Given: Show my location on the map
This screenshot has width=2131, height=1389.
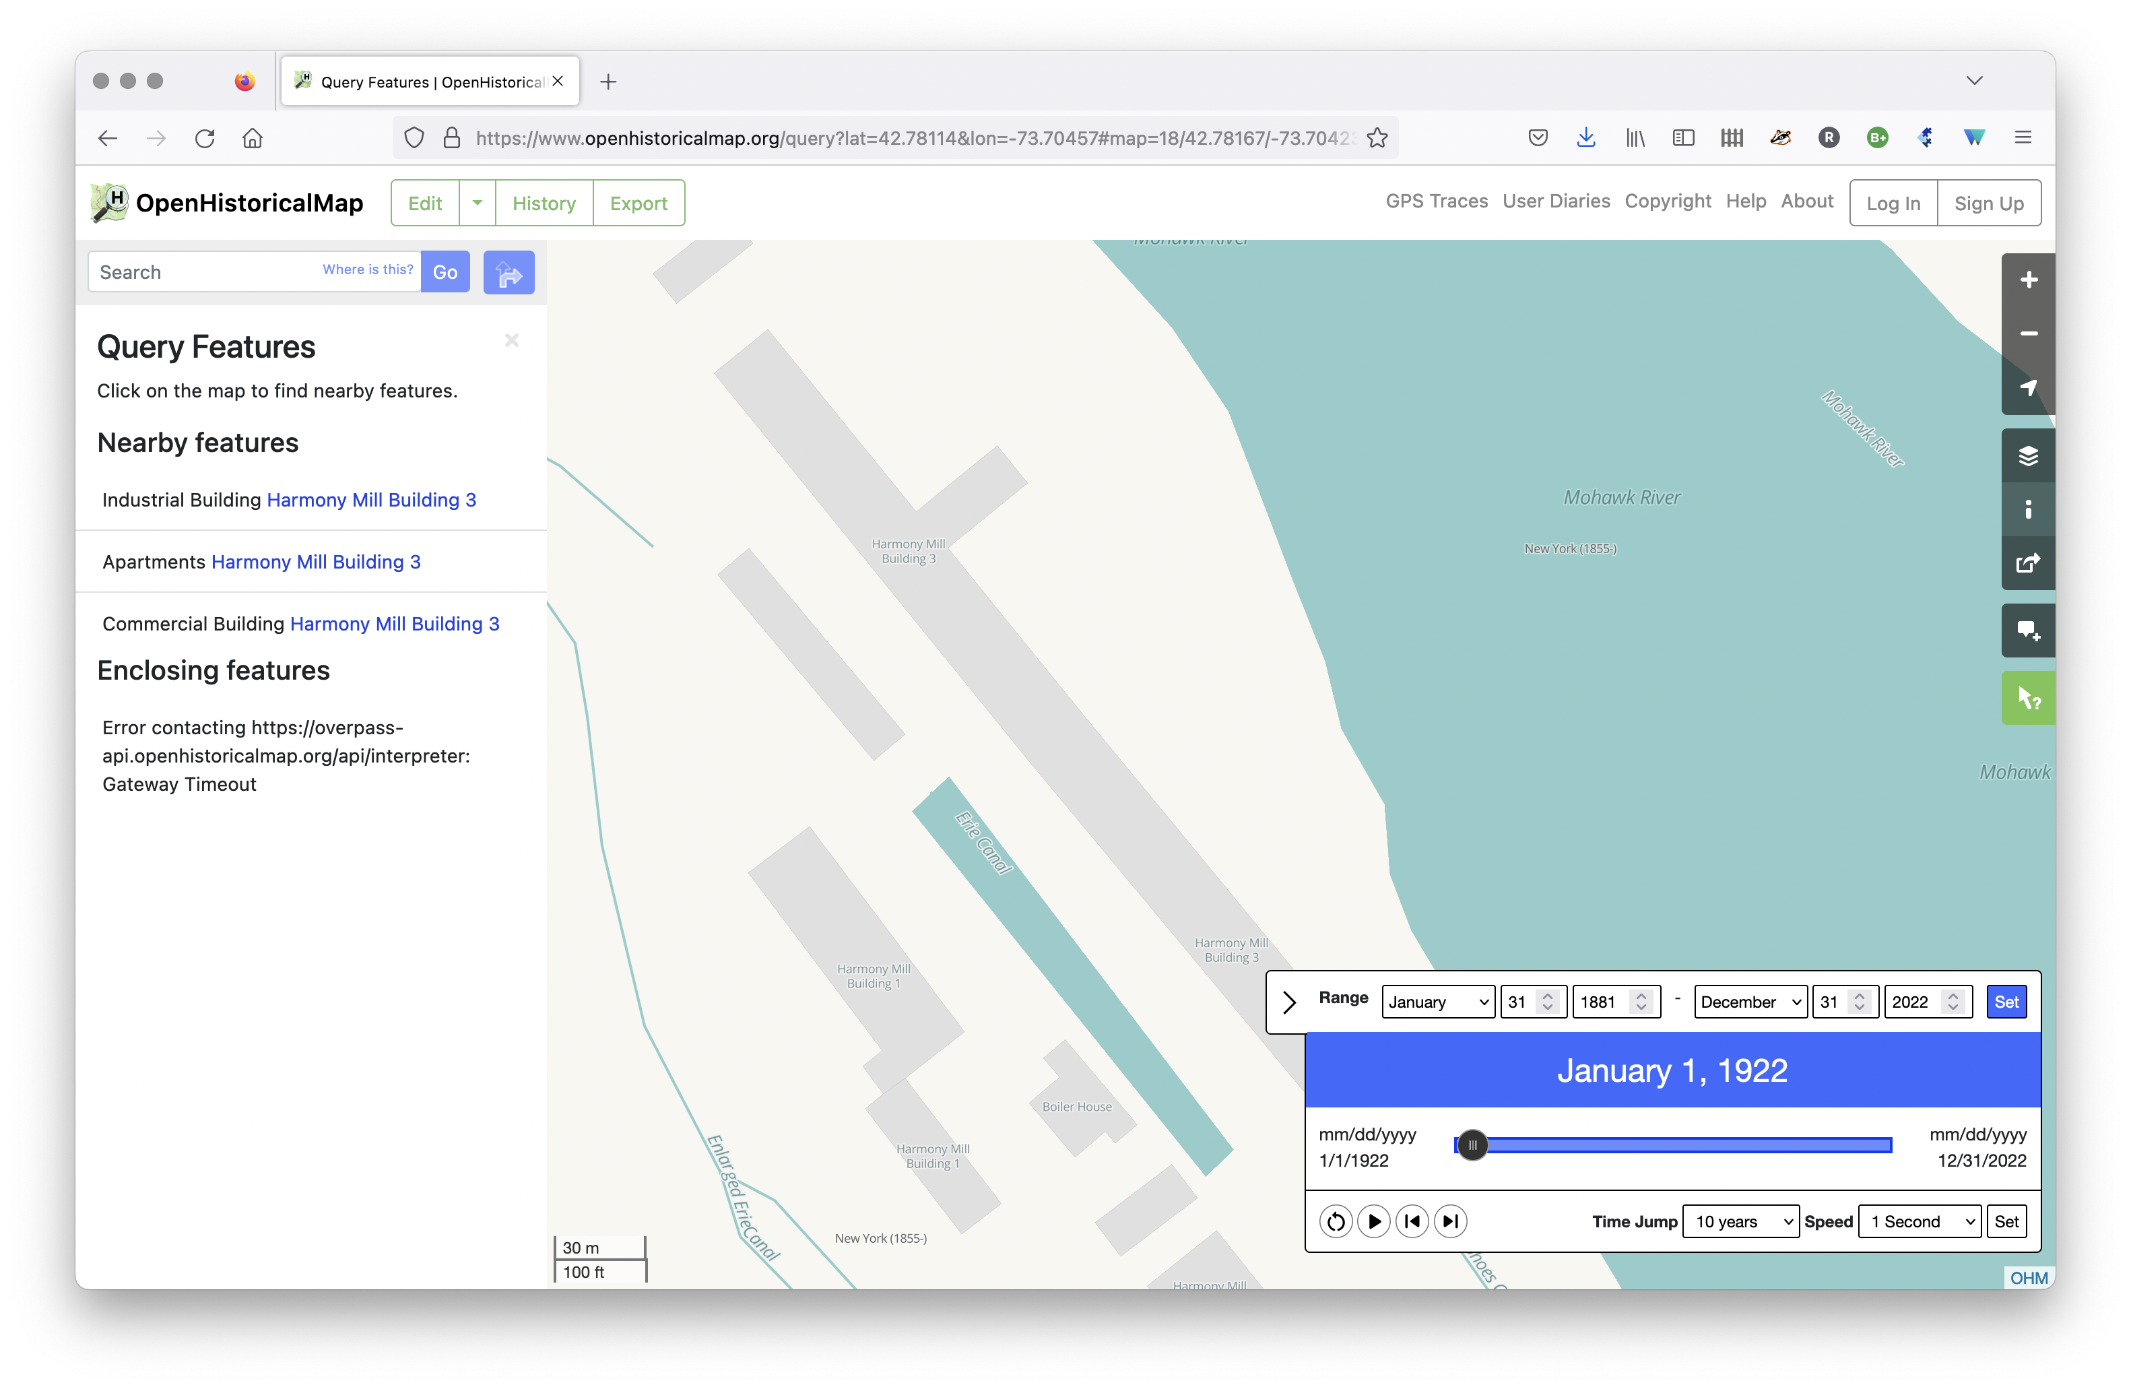Looking at the screenshot, I should pos(2027,387).
